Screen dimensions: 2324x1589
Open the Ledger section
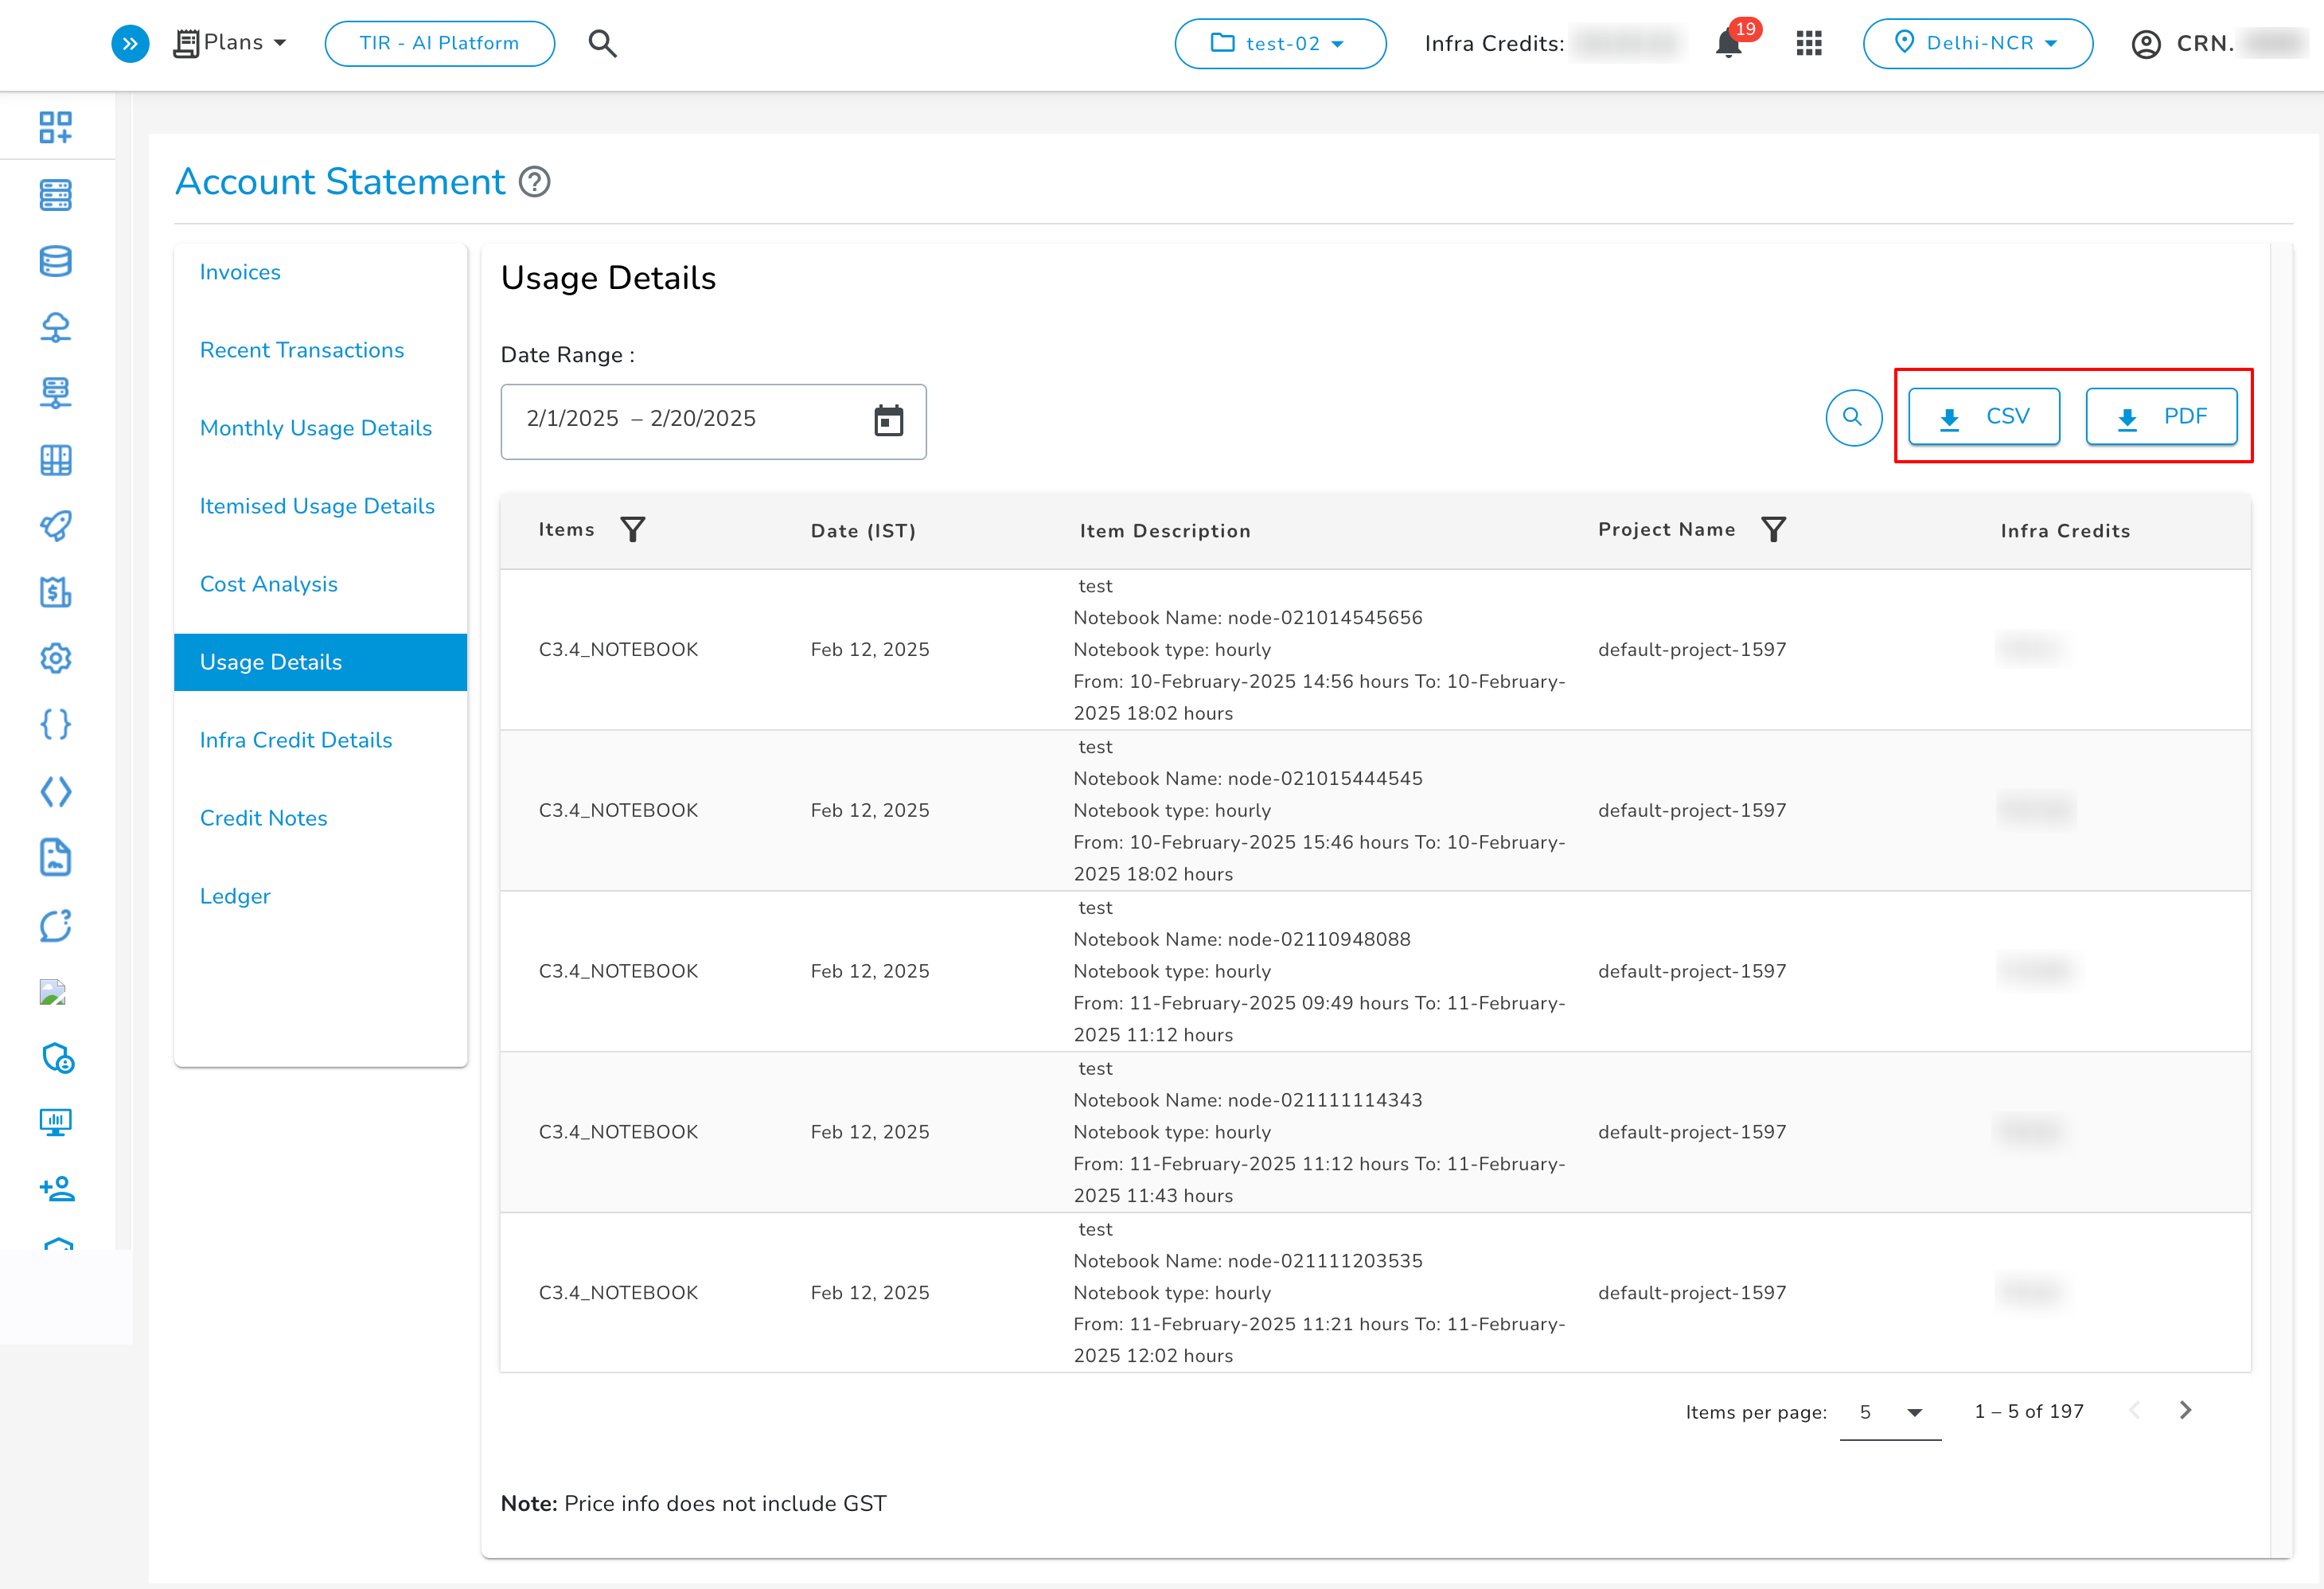pos(235,896)
